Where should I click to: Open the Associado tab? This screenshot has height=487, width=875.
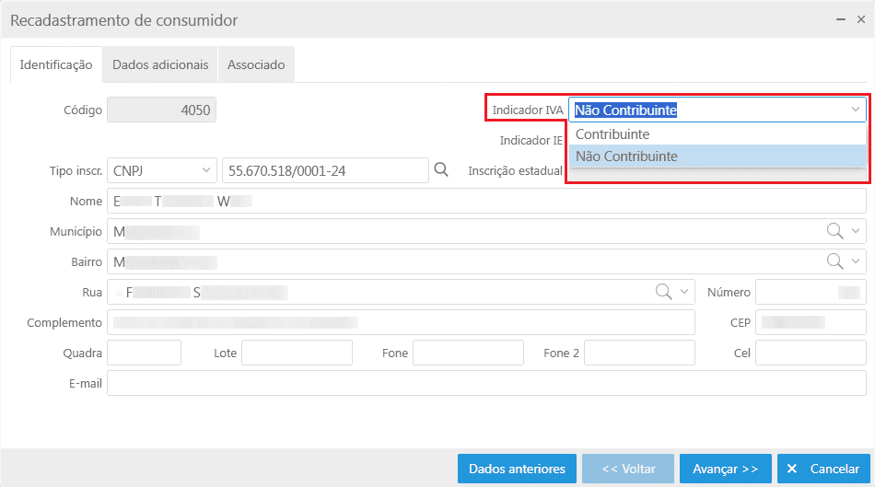256,64
